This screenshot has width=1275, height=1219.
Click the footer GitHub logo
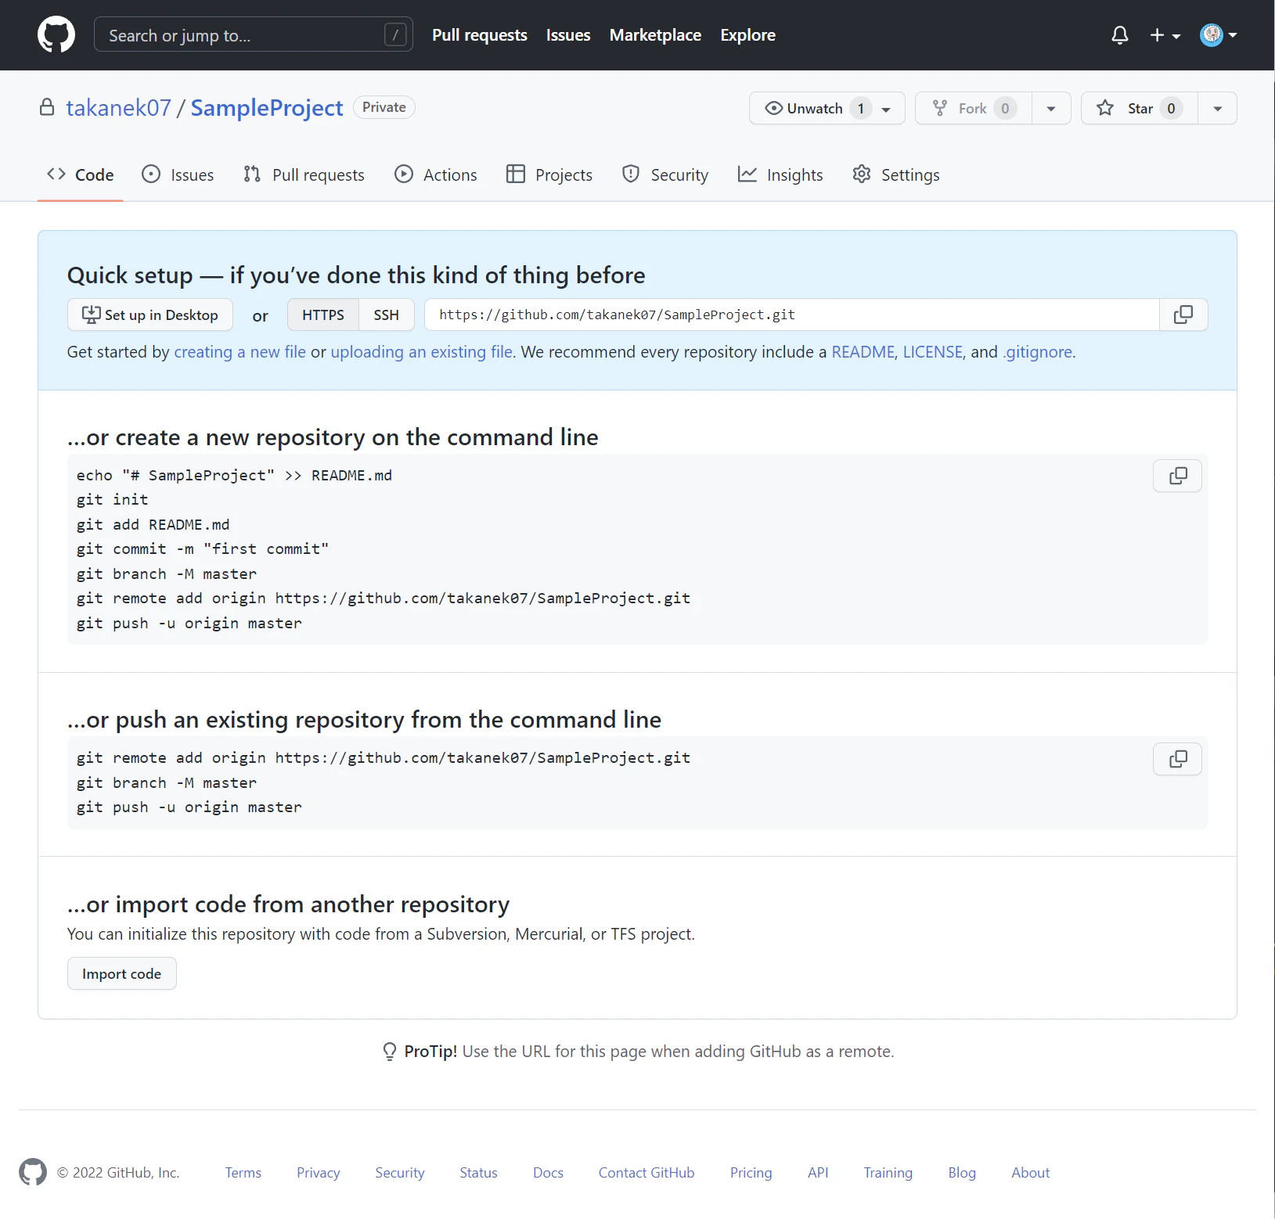(x=33, y=1172)
